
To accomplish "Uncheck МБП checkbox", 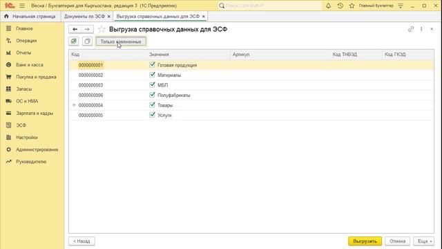I will 152,84.
